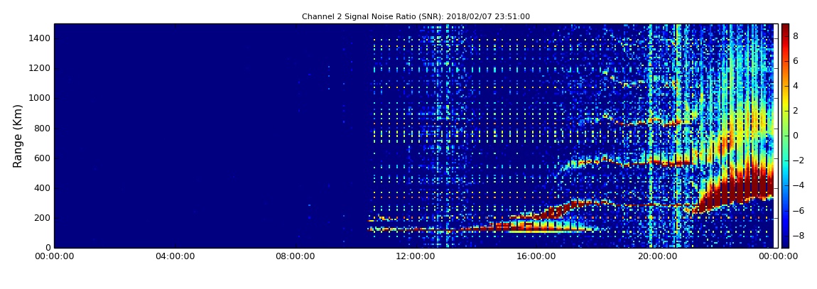The height and width of the screenshot is (289, 817).
Task: Click the '800' range tick label
Action: (43, 128)
